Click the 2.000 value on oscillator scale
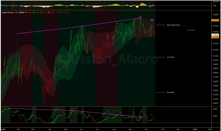 tap(215, 116)
